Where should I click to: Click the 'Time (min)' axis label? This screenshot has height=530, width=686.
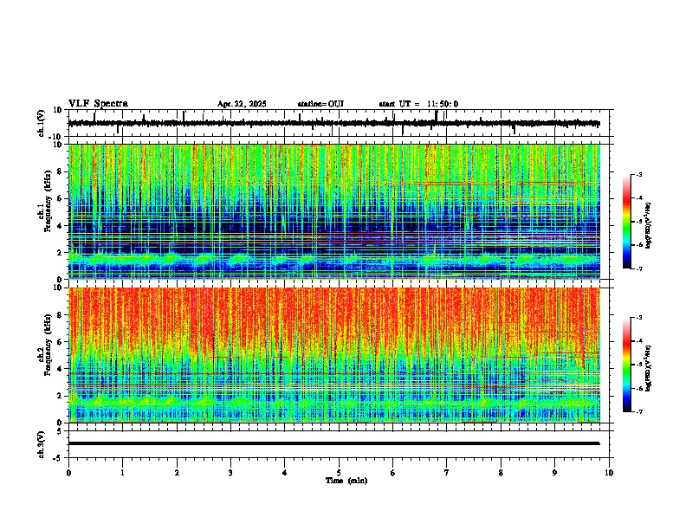coord(346,481)
